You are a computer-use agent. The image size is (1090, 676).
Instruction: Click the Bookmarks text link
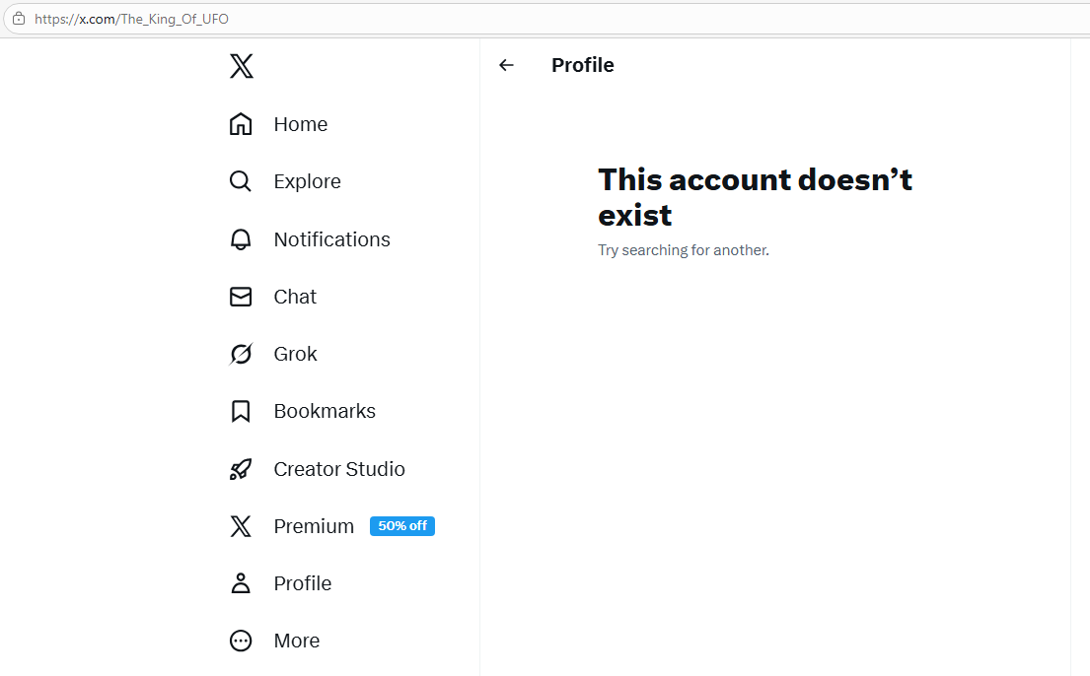(325, 411)
